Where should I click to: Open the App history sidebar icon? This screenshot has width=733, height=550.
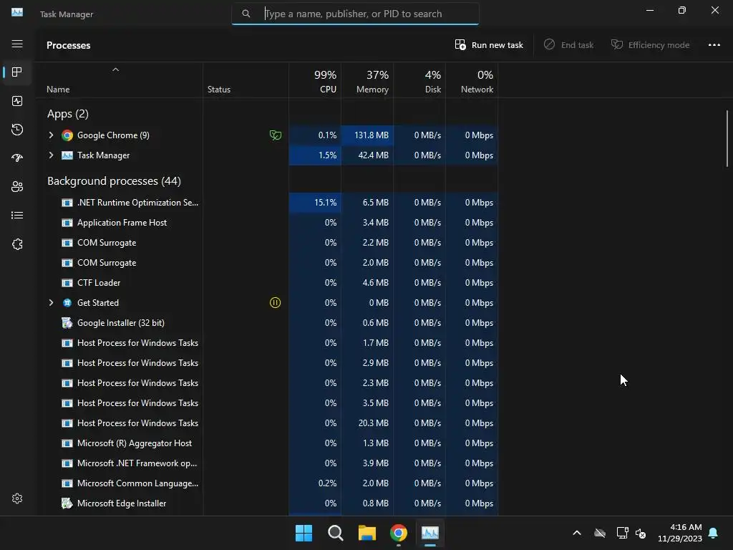coord(17,130)
